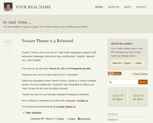
Task: Share post via Twitter text link
Action: 72,119
